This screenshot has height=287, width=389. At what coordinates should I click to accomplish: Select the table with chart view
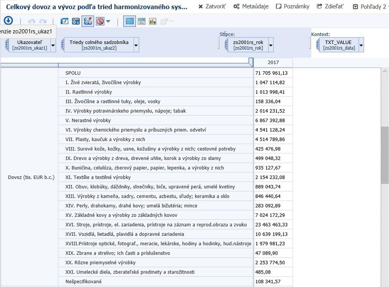pos(141,21)
